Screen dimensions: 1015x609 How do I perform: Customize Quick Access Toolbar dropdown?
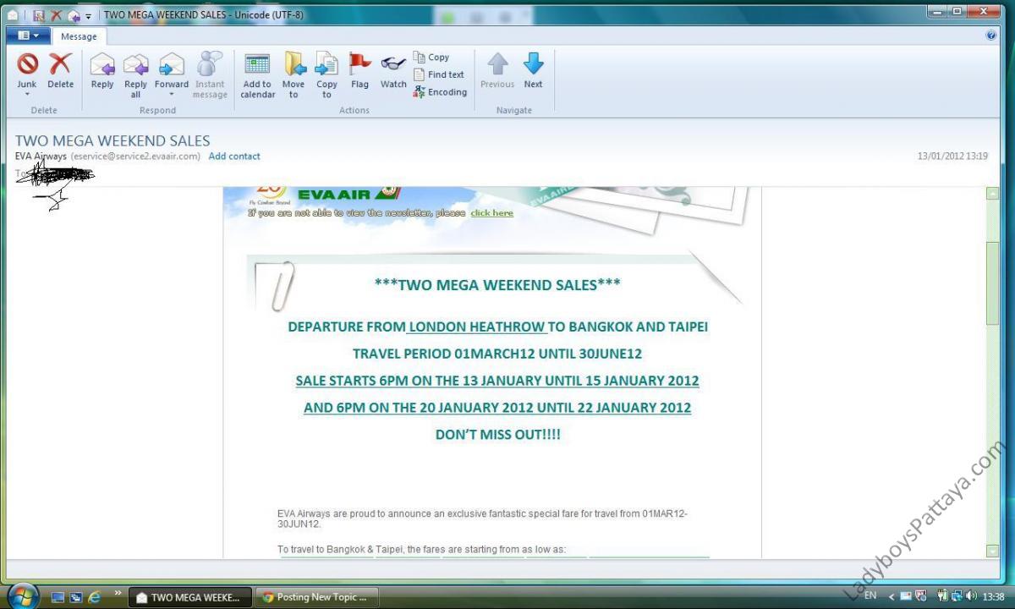[88, 16]
